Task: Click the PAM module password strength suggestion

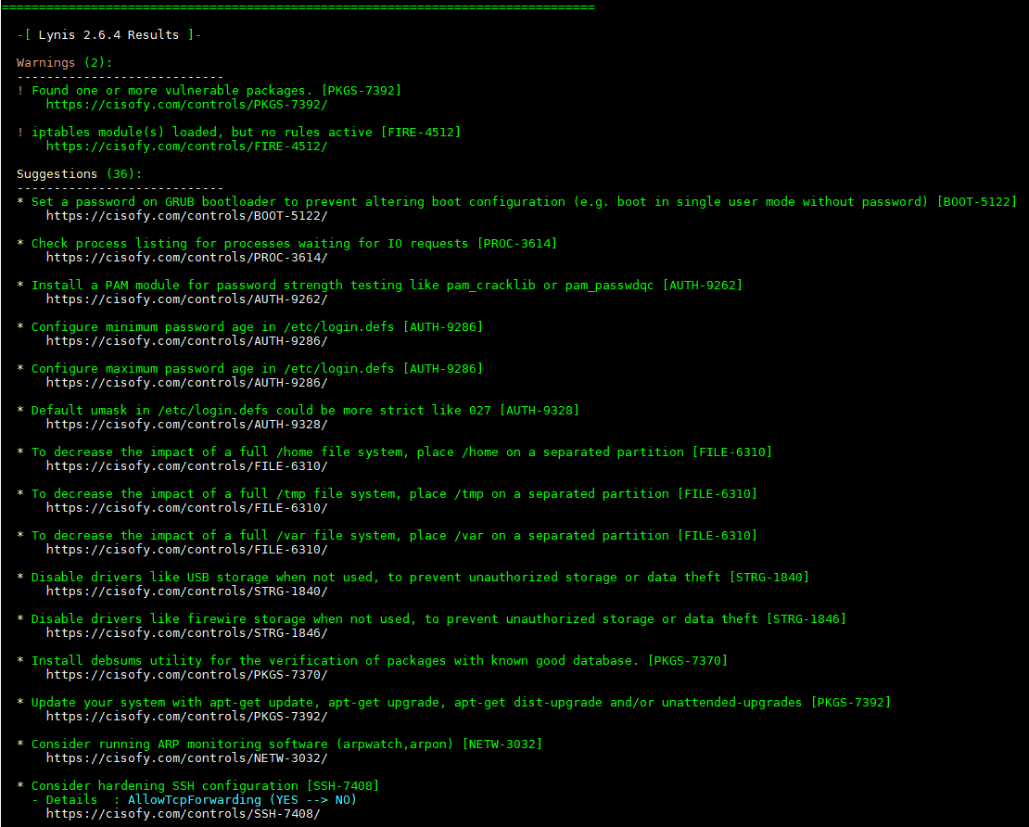Action: (x=387, y=285)
